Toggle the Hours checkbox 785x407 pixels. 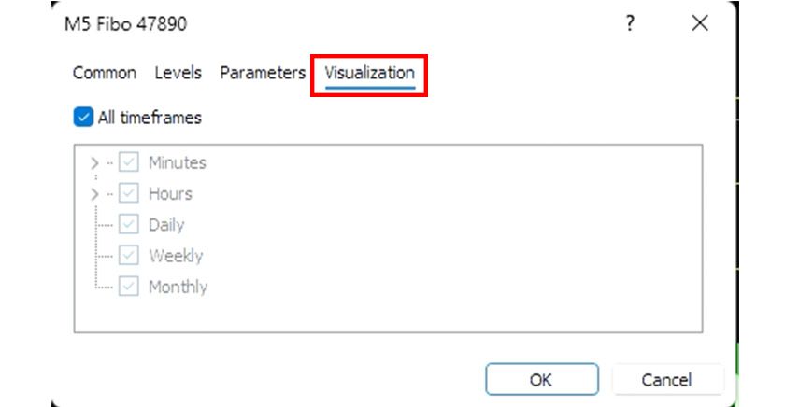pos(129,194)
